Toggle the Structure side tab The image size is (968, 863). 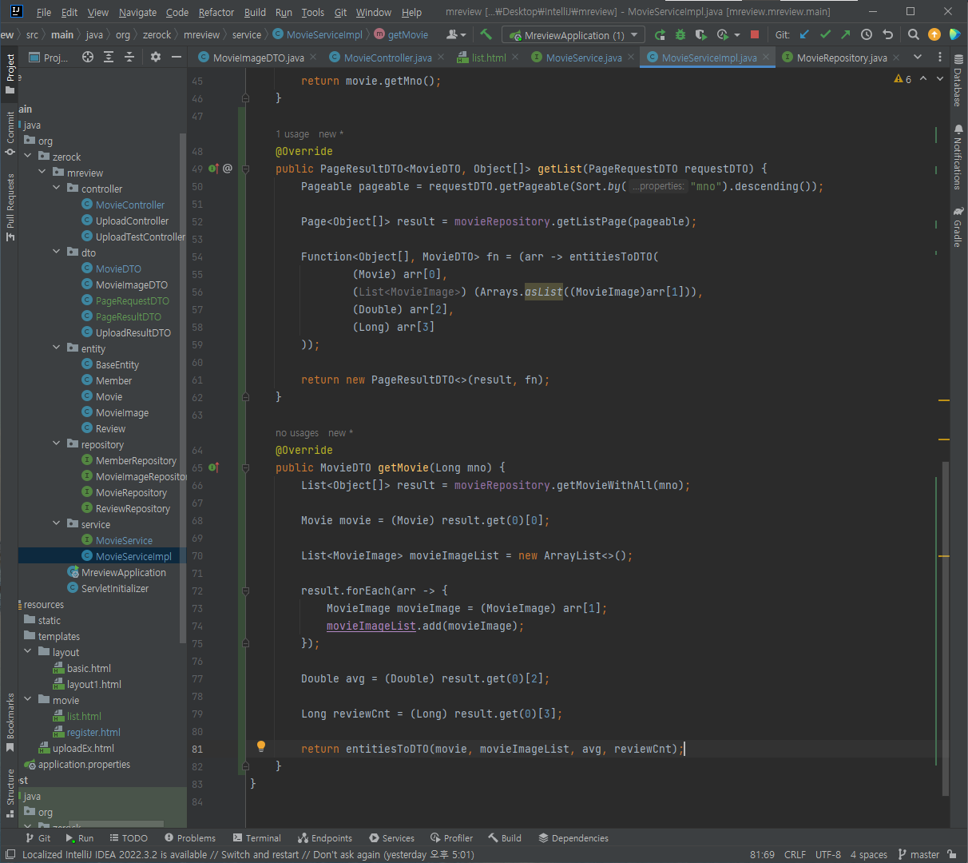(10, 793)
